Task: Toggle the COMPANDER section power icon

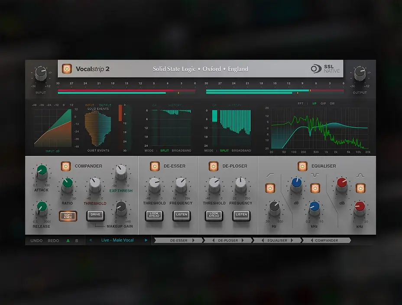Action: pyautogui.click(x=67, y=166)
